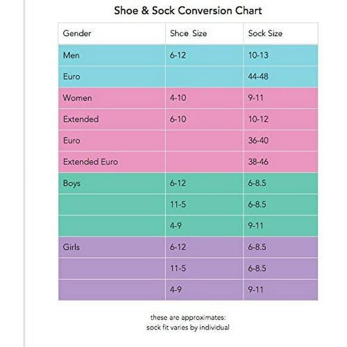
Task: Click the Extended Euro row label
Action: point(90,162)
